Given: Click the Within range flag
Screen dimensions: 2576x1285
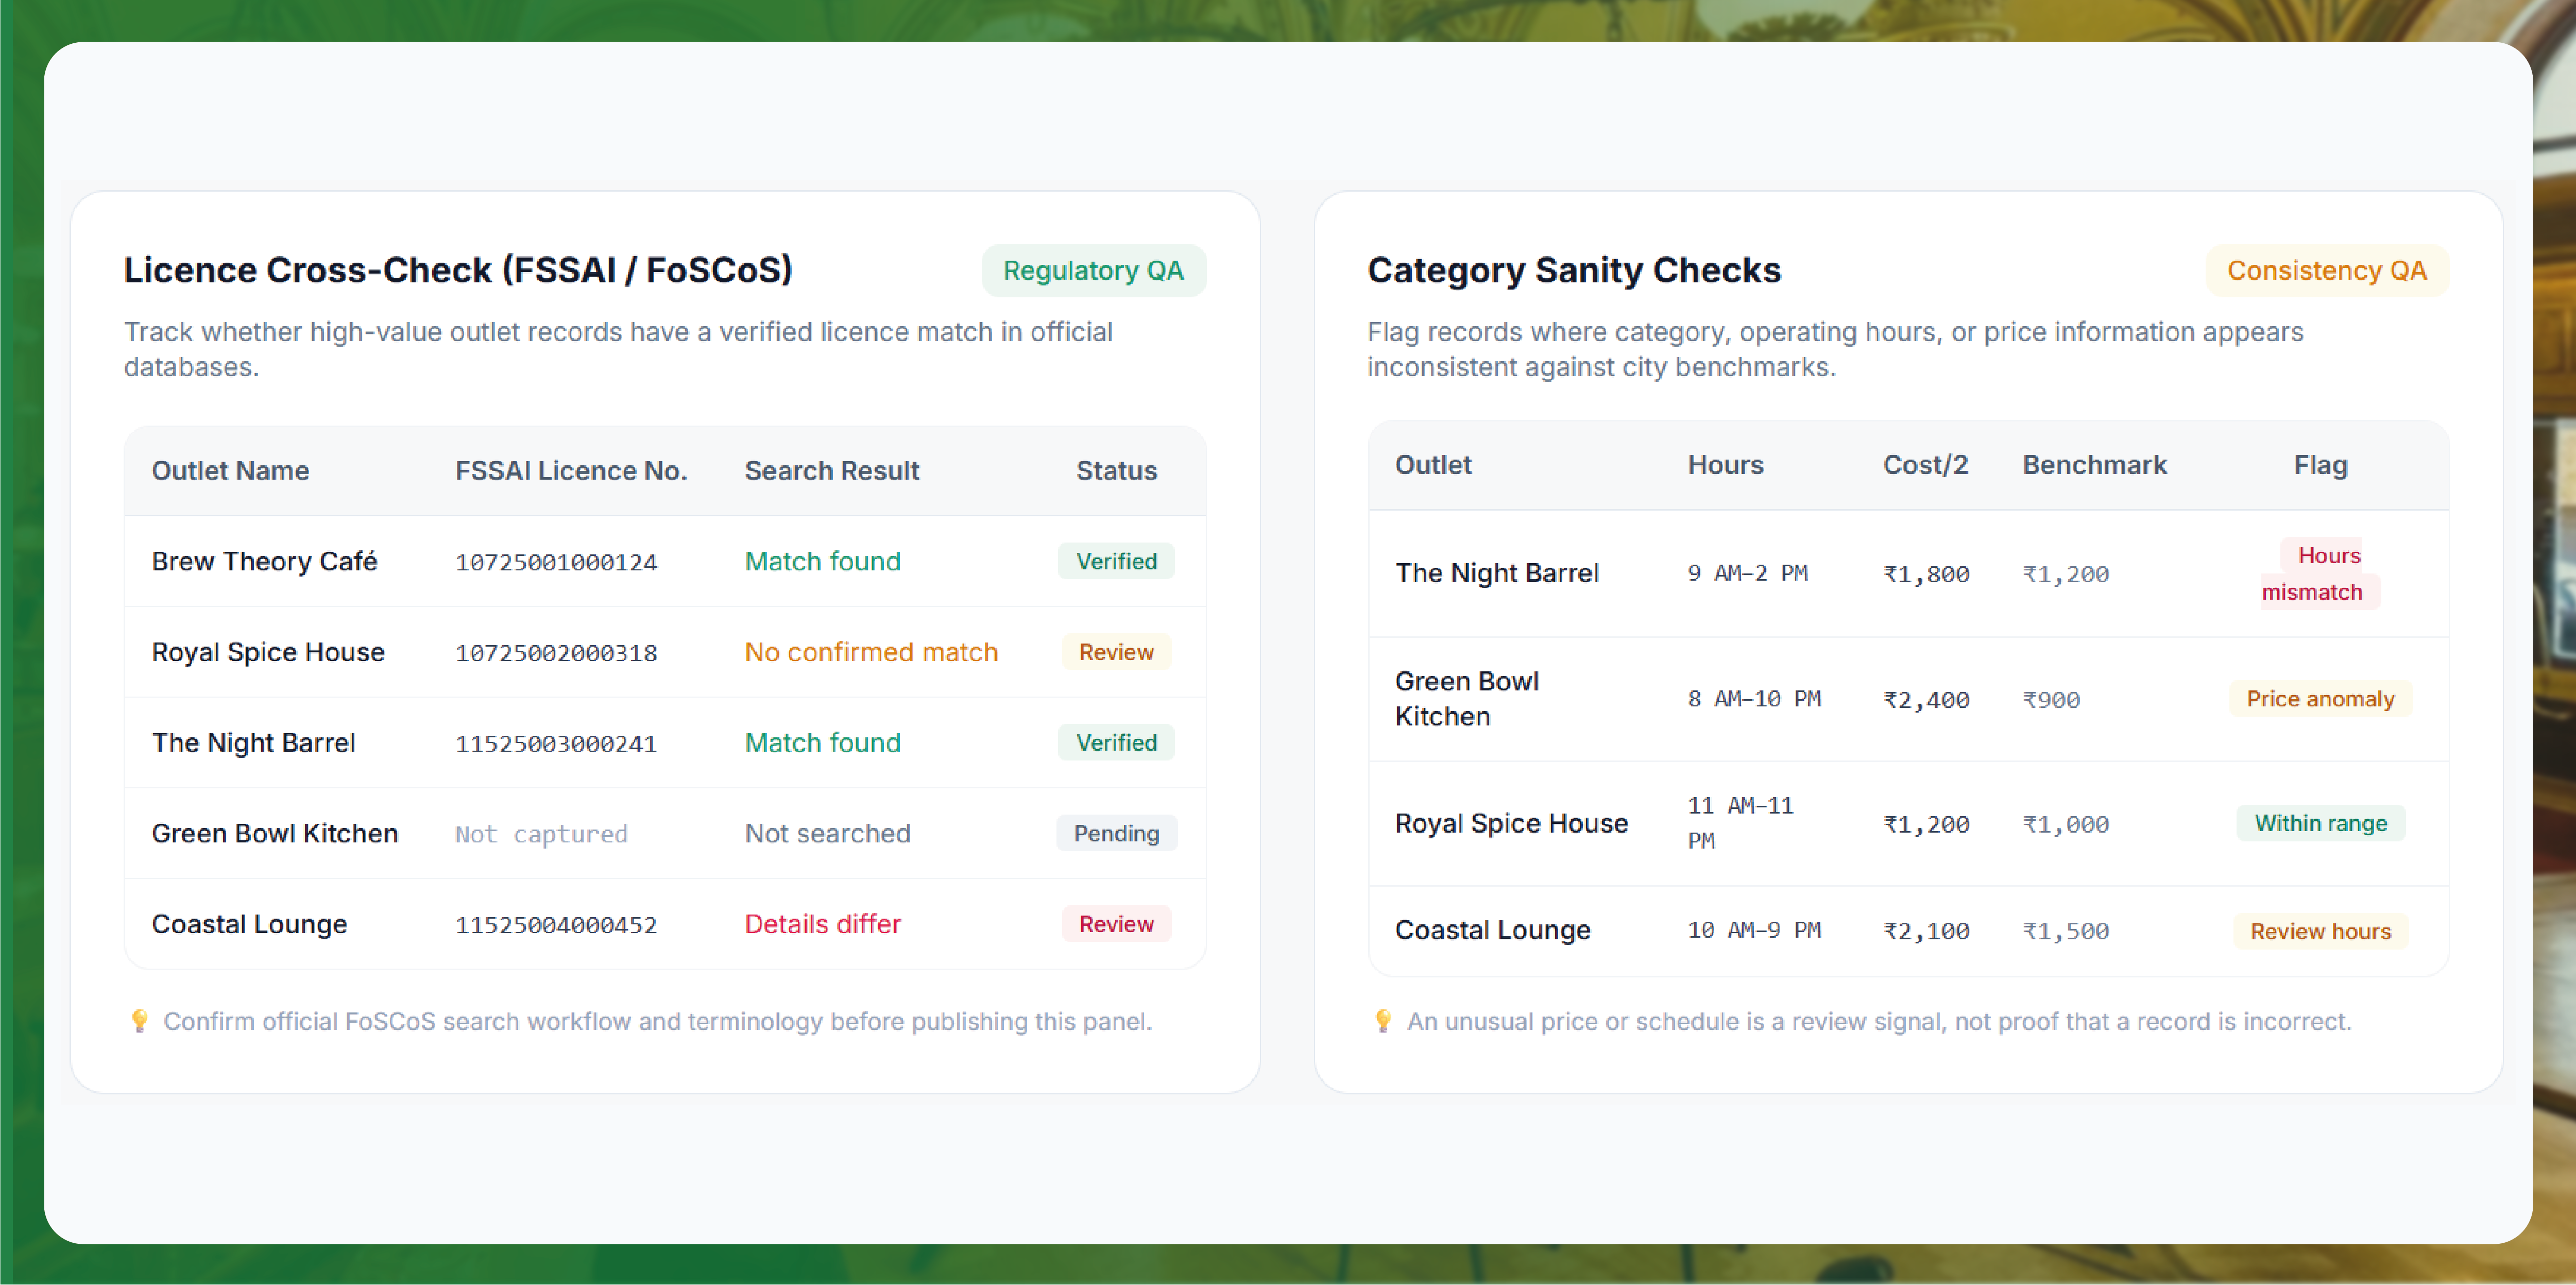Looking at the screenshot, I should point(2321,824).
